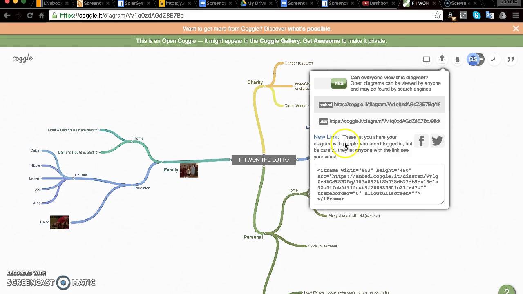523x294 pixels.
Task: Select the Cousins node
Action: [x=81, y=175]
